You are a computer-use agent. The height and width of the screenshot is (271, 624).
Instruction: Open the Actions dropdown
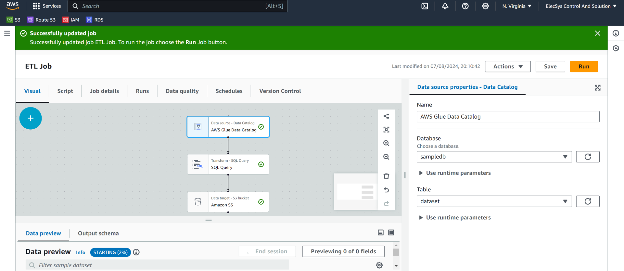tap(508, 67)
